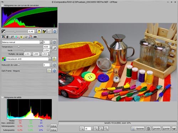Click the Reducción de ruido slider

(30, 65)
